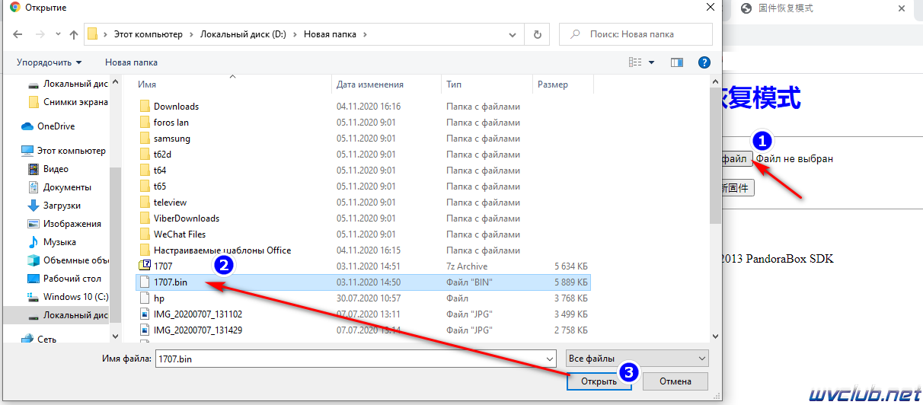Close the '固件恢复模式' browser tab
The height and width of the screenshot is (405, 923).
click(902, 8)
